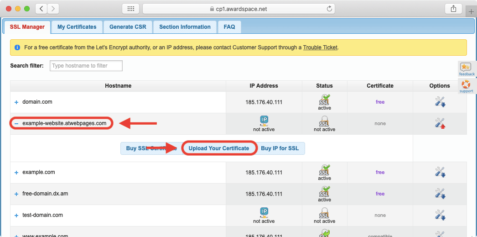
Task: Expand the domain.com row
Action: (x=16, y=102)
